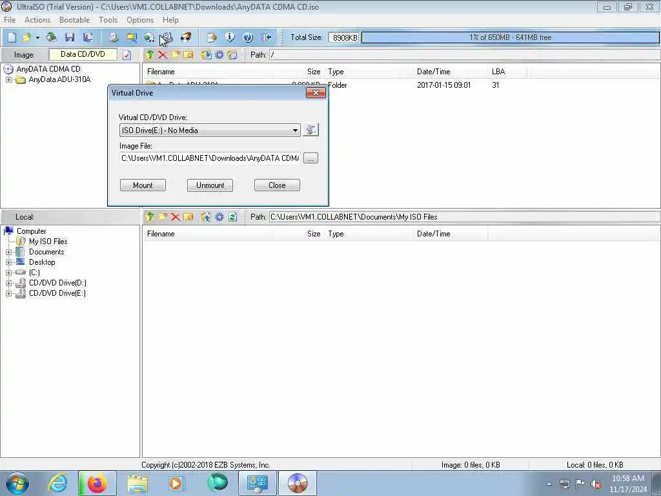This screenshot has width=661, height=496.
Task: Open the Virtual CD/DVD Drive combo box
Action: [210, 130]
